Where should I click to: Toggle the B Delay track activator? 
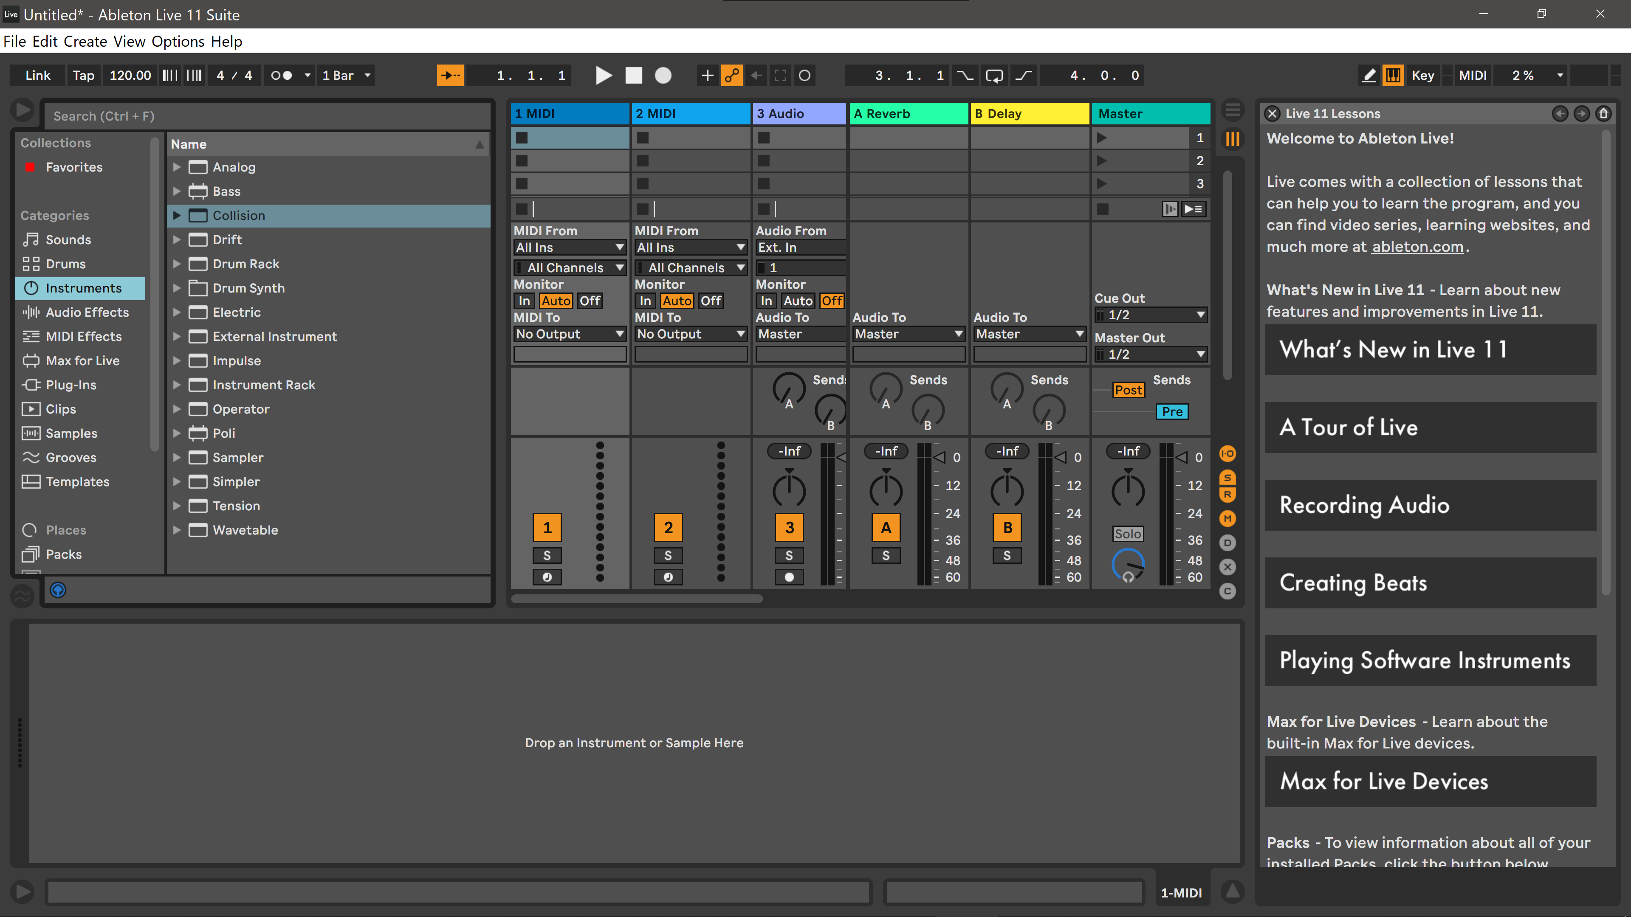(1007, 527)
